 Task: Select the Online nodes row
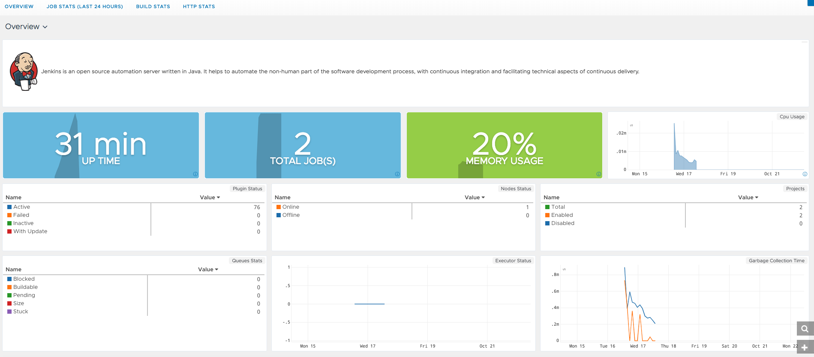coord(403,207)
